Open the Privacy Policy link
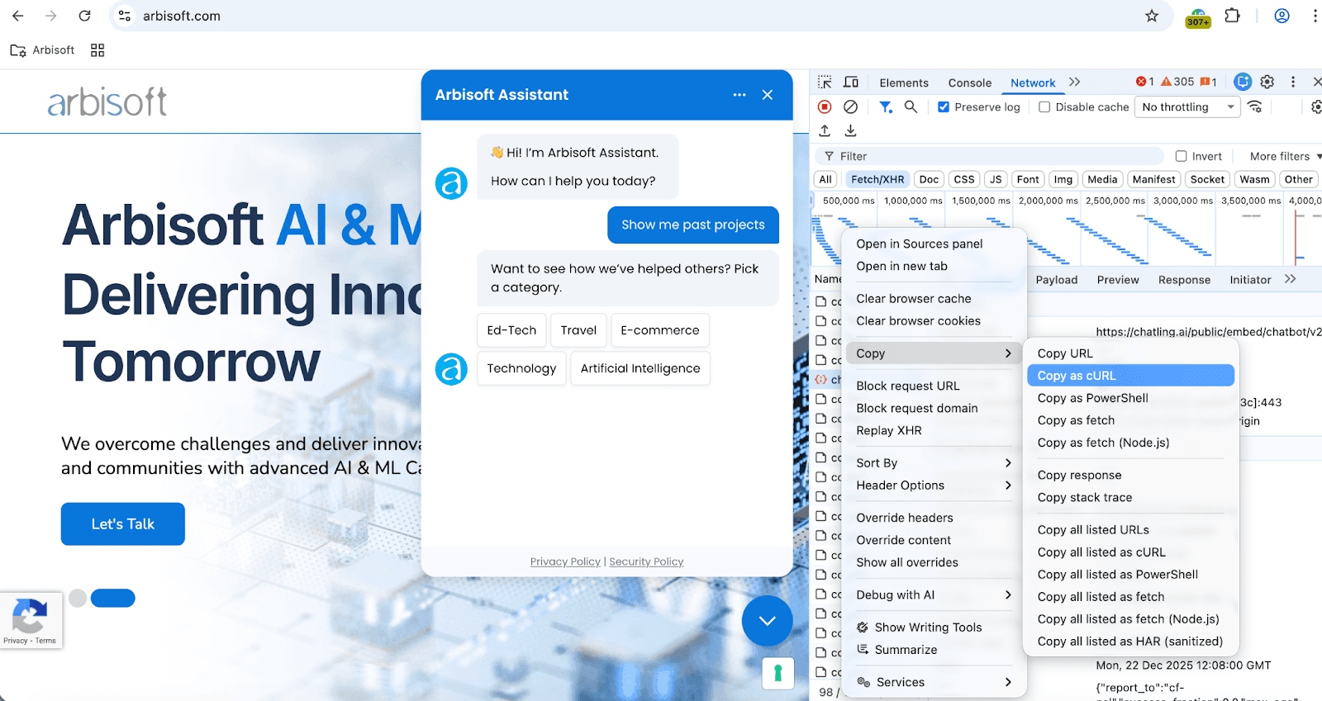Image resolution: width=1322 pixels, height=701 pixels. coord(565,561)
